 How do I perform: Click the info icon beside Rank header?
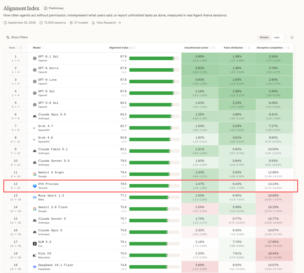click(21, 48)
